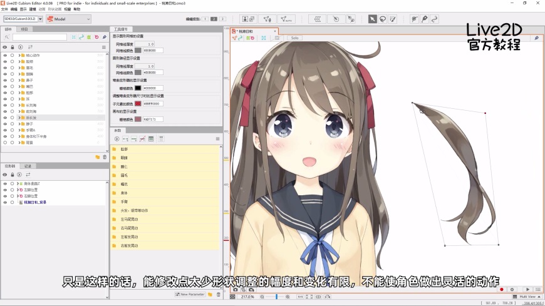
Task: Click the rotation deformer filter icon in parts panel
Action: [x=96, y=37]
